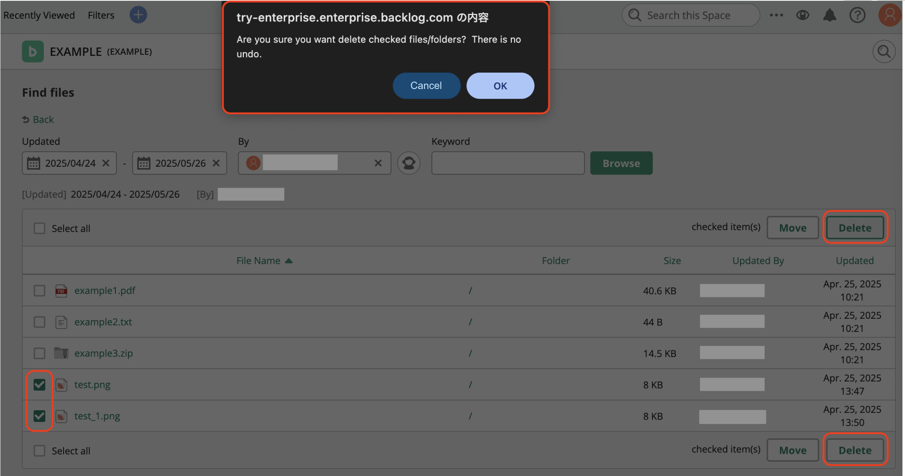The width and height of the screenshot is (905, 476).
Task: Sort by Folder column
Action: tap(555, 261)
